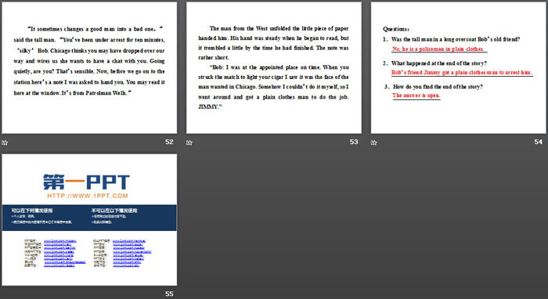This screenshot has height=299, width=548.
Task: Click the slide number 53 label
Action: point(354,142)
